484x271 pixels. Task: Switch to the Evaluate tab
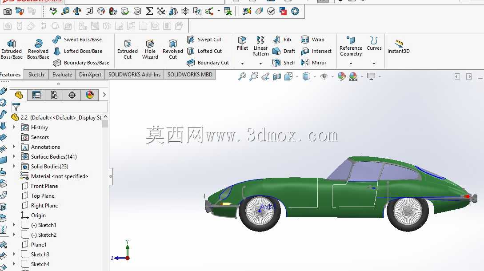tap(62, 74)
